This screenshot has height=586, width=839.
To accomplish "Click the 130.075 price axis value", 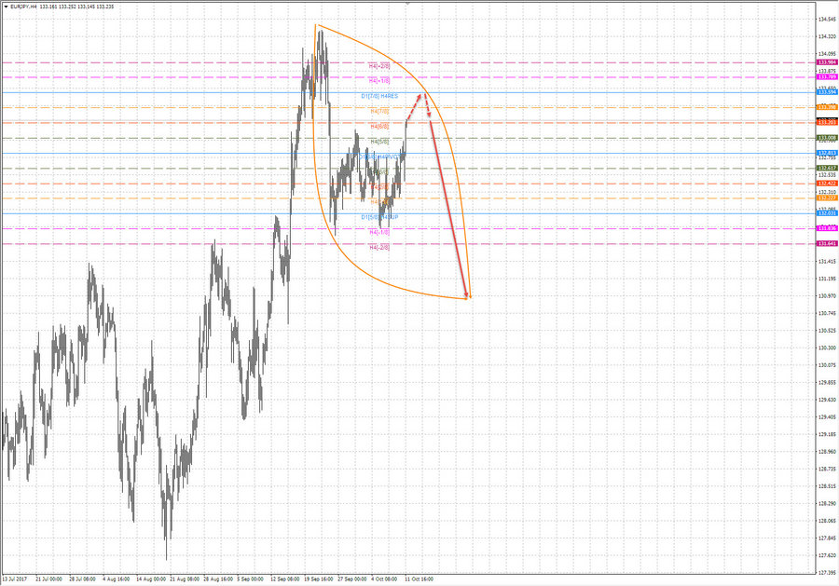I will 827,365.
